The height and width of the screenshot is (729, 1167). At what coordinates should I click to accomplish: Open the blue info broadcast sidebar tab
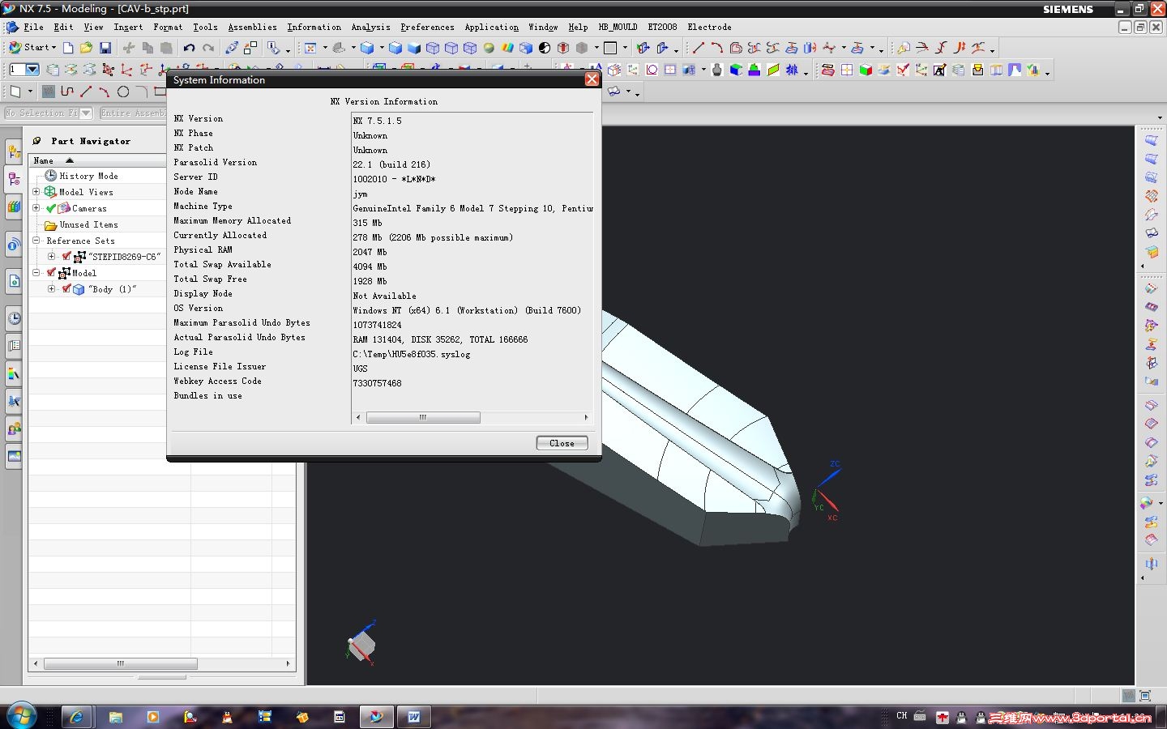(14, 244)
